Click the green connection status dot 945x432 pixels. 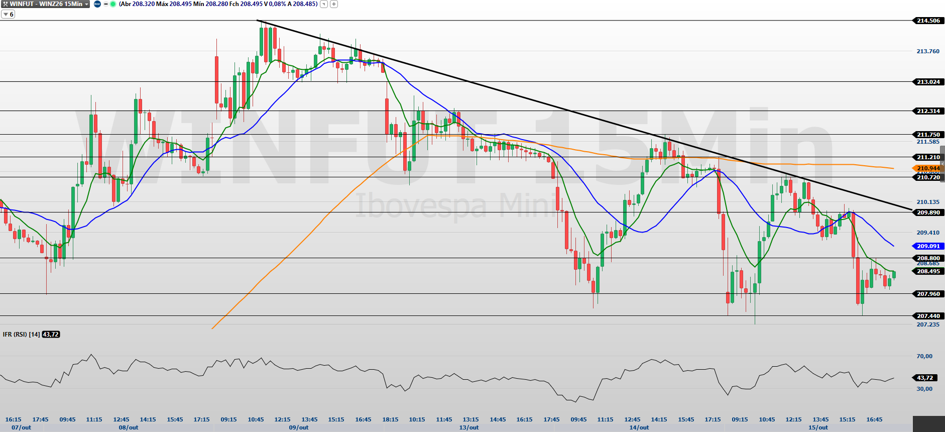tap(113, 4)
